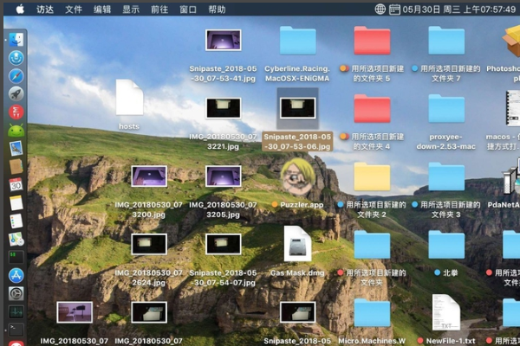Open Launchpad rocket icon in Dock

pyautogui.click(x=16, y=94)
